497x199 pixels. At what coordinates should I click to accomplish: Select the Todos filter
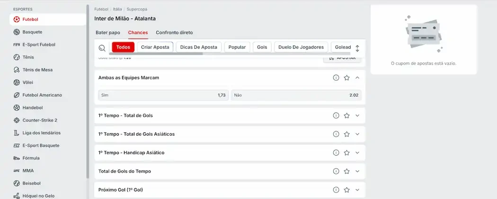pos(123,47)
